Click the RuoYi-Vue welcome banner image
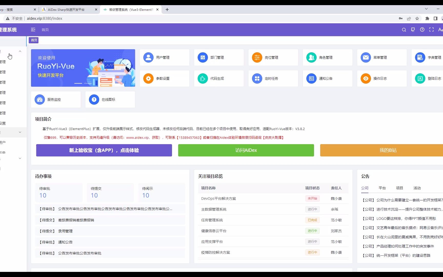The image size is (443, 277). [x=83, y=68]
